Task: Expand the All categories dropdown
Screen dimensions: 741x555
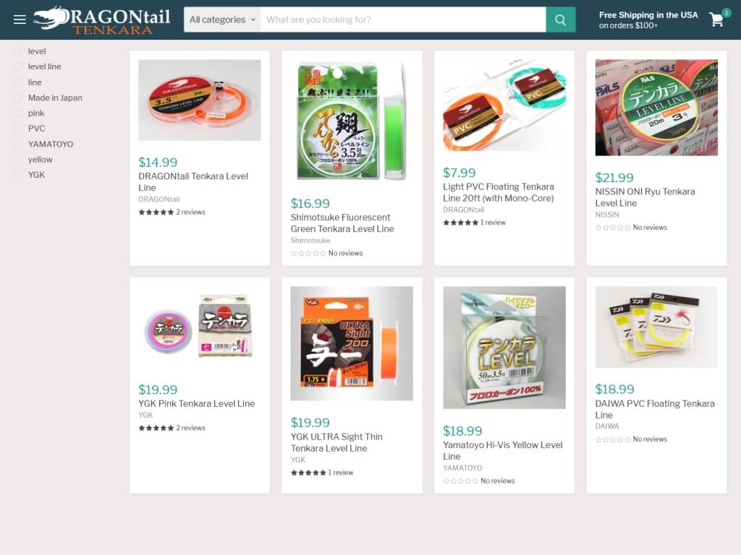Action: coord(222,20)
